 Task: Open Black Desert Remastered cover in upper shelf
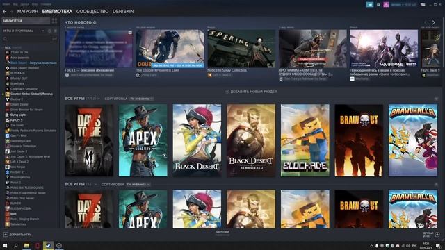251,140
